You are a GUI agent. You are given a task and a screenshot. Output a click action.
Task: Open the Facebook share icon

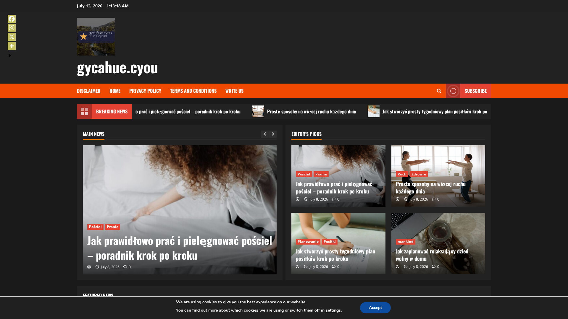point(12,19)
